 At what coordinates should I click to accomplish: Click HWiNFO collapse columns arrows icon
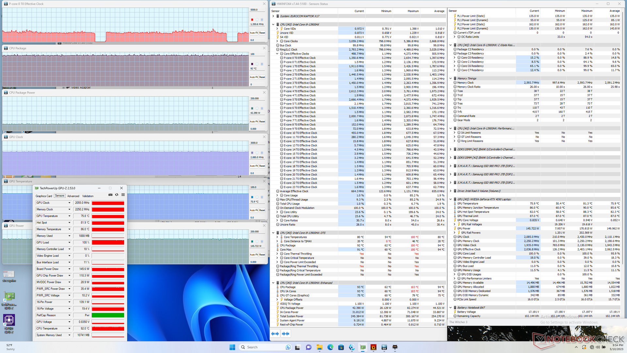point(286,334)
